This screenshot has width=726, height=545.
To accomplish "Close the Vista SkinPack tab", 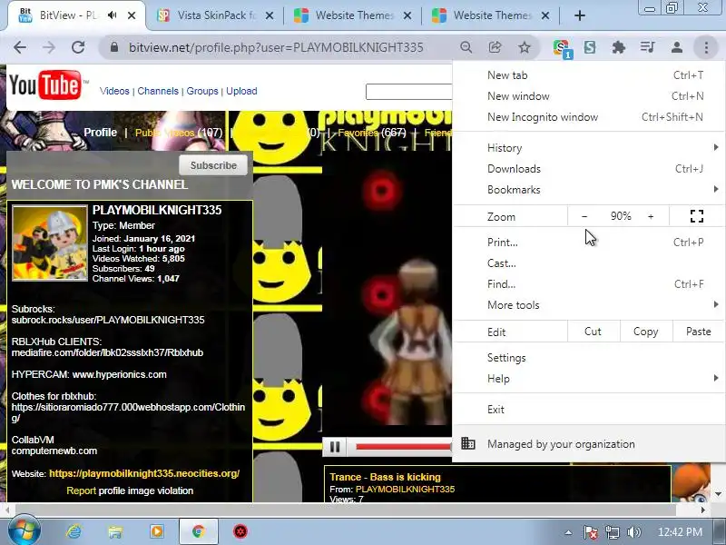I will [270, 15].
